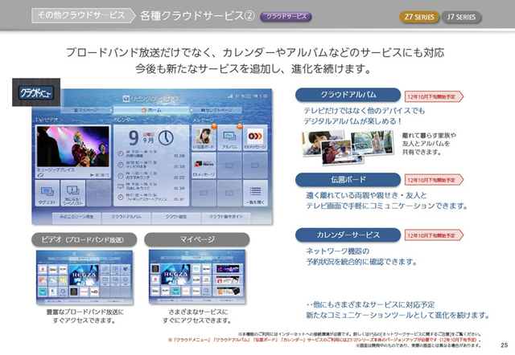This screenshot has width=515, height=355.
Task: Open the 気になる!シーンリスト tile
Action: (72, 194)
